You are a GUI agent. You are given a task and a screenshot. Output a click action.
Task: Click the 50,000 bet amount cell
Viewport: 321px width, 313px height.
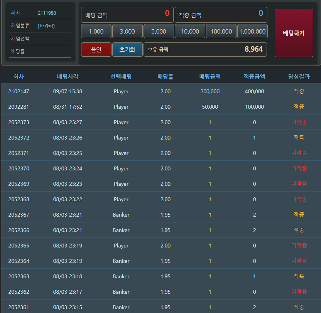(x=210, y=107)
